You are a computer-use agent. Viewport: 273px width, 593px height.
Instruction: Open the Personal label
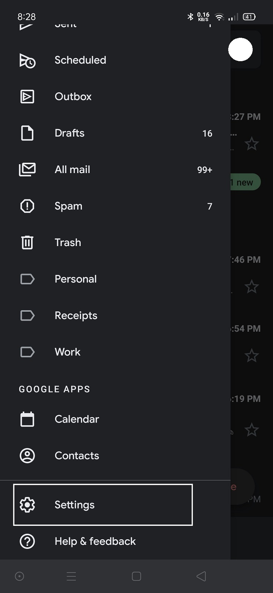[x=75, y=279]
